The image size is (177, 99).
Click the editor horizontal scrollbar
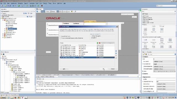[93, 76]
